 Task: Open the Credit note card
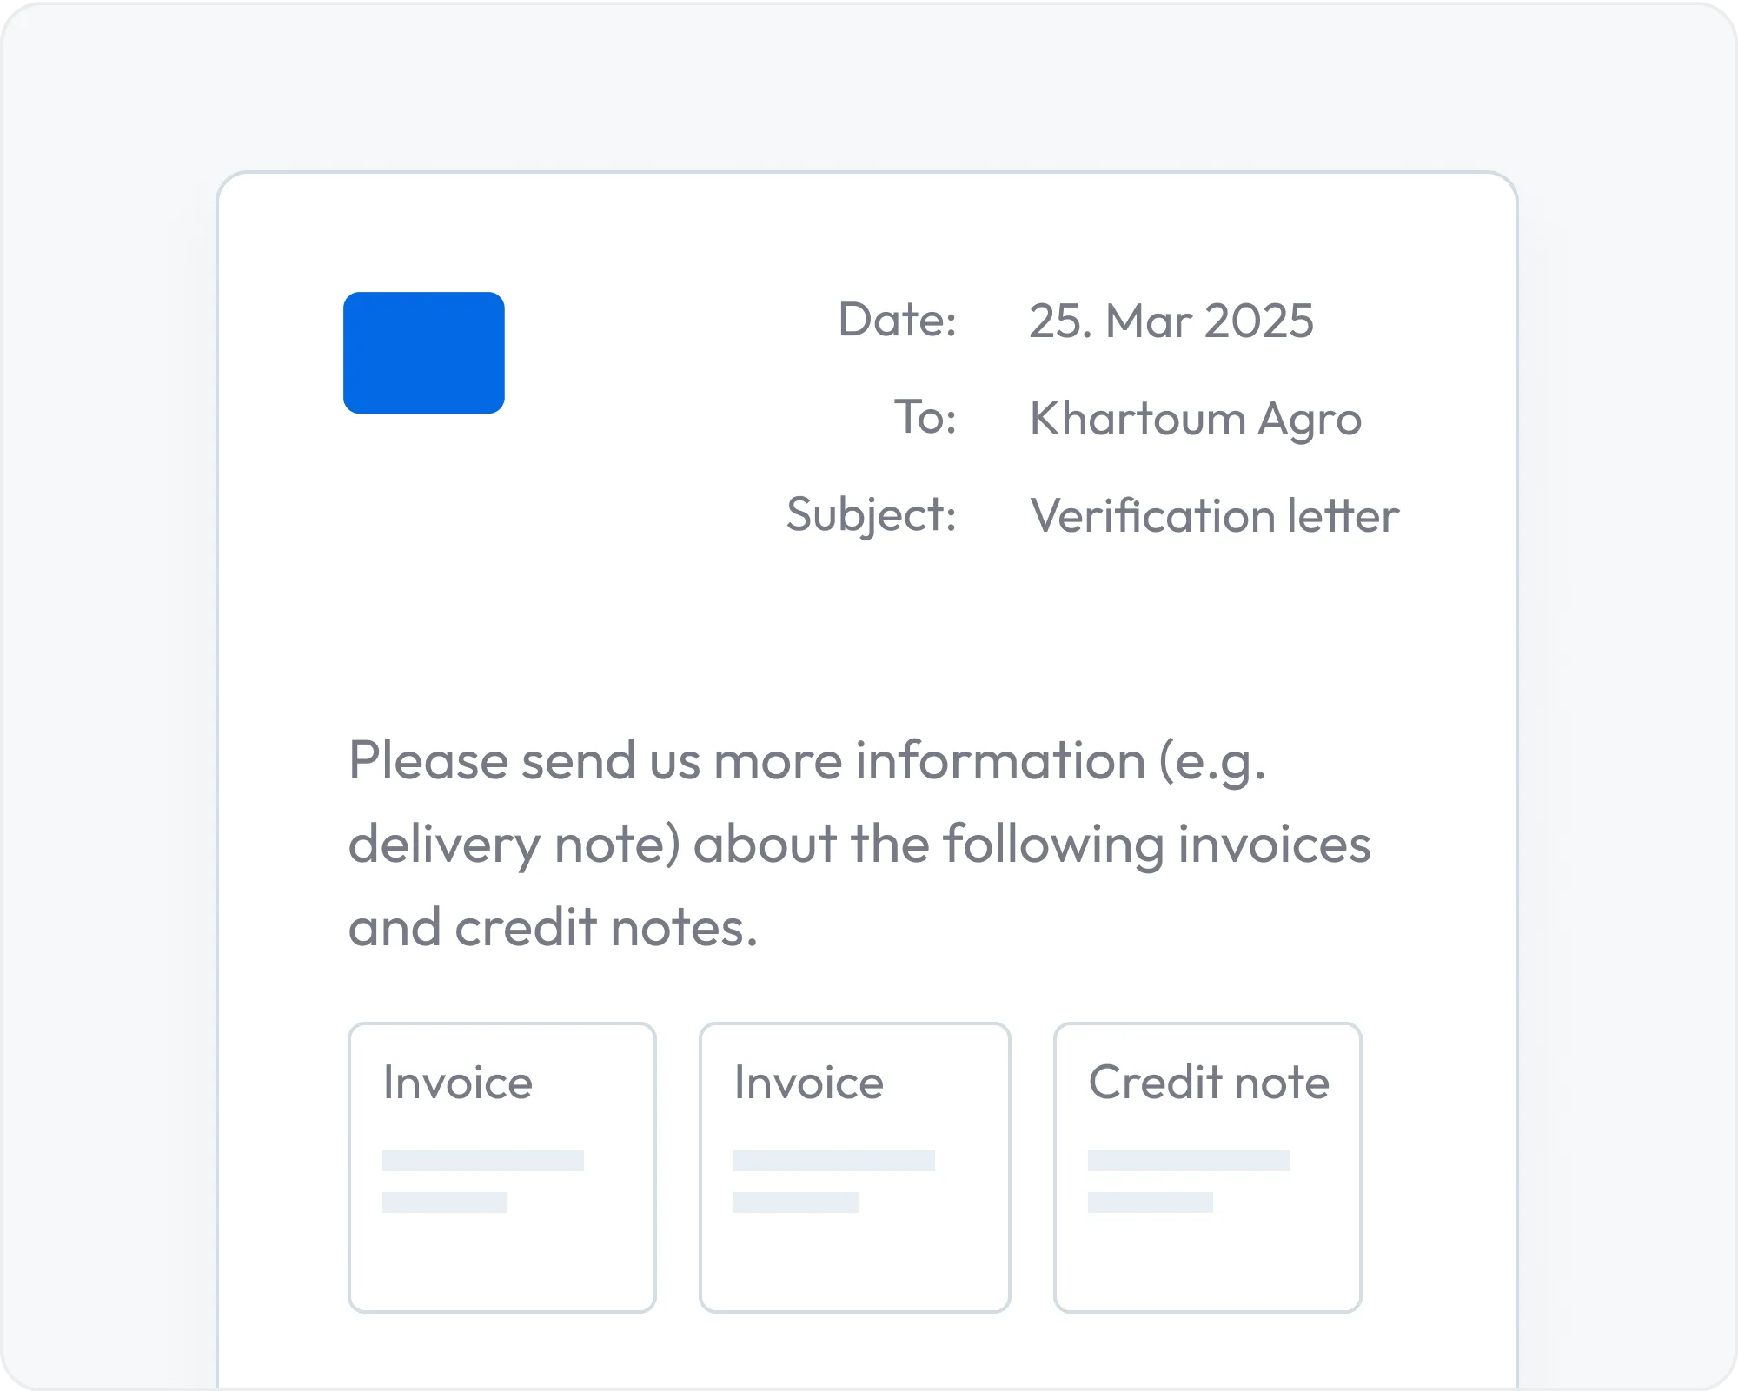[x=1208, y=1168]
